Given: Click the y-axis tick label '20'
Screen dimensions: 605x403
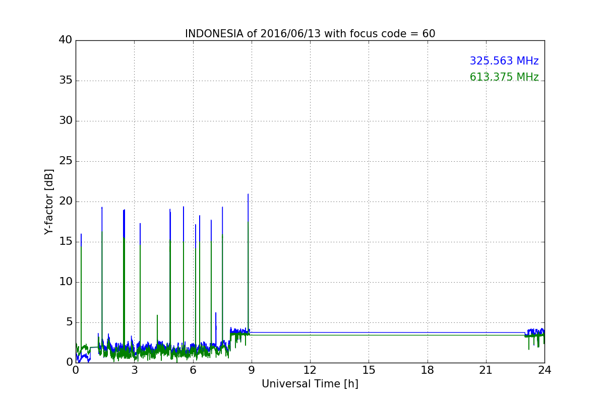Looking at the screenshot, I should click(65, 201).
